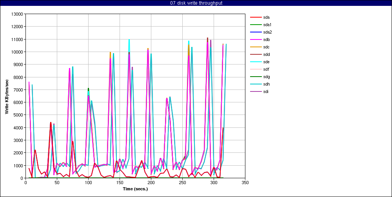
Task: Select the sda1 legend entry text
Action: 267,25
